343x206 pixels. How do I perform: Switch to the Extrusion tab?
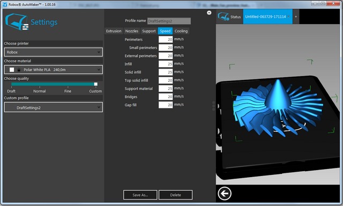coord(114,31)
